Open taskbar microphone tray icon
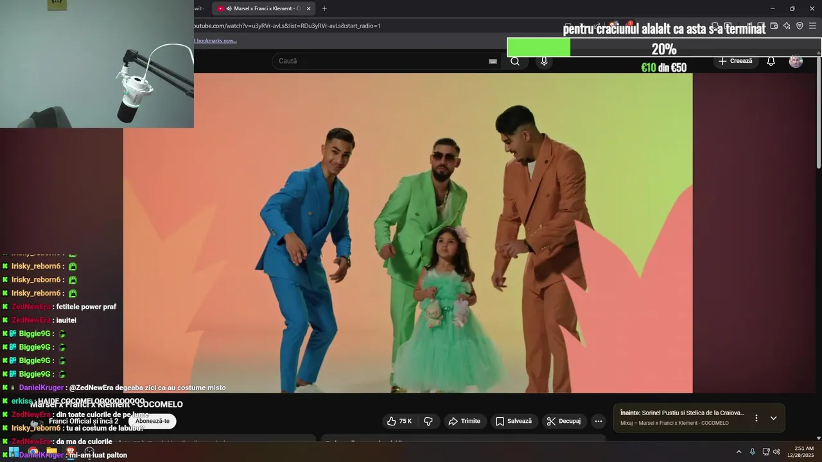 tap(753, 452)
